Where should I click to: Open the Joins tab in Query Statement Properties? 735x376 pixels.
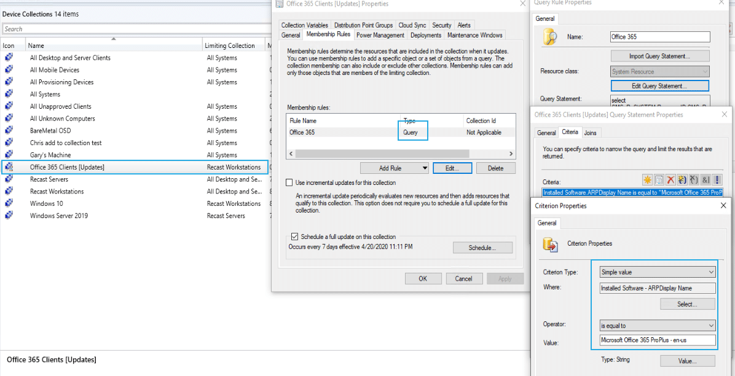point(590,132)
